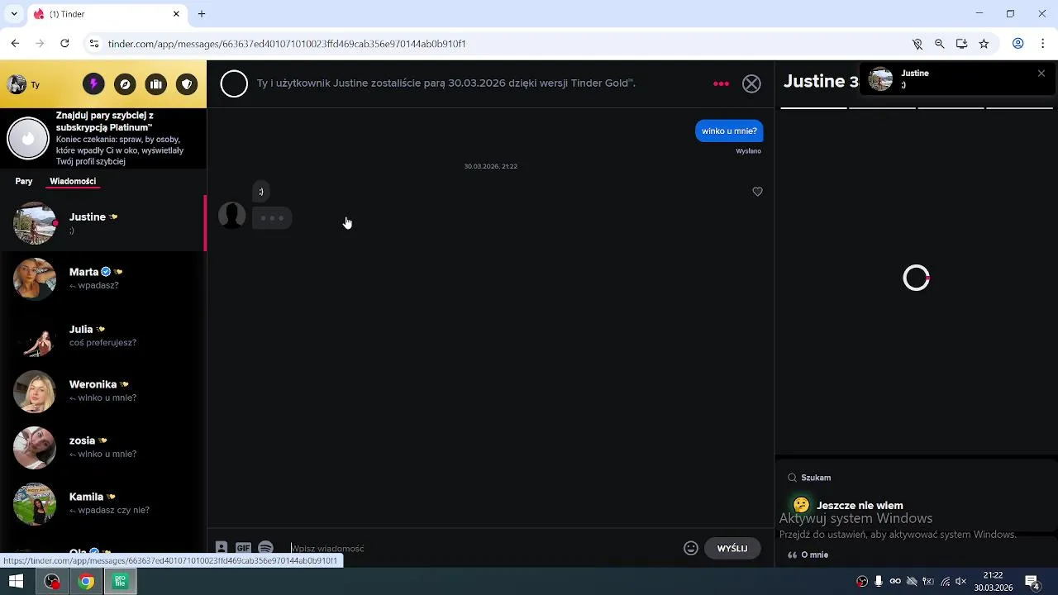Click the Szukam section label
The image size is (1058, 595).
pyautogui.click(x=816, y=478)
